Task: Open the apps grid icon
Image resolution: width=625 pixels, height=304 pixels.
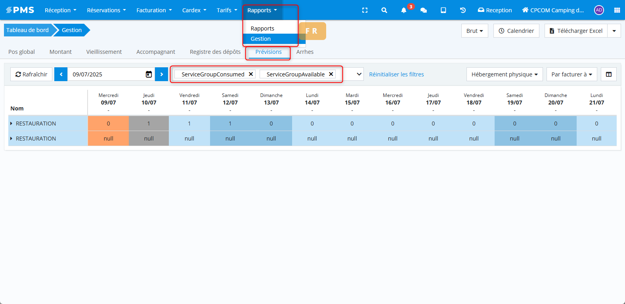Action: coord(617,10)
